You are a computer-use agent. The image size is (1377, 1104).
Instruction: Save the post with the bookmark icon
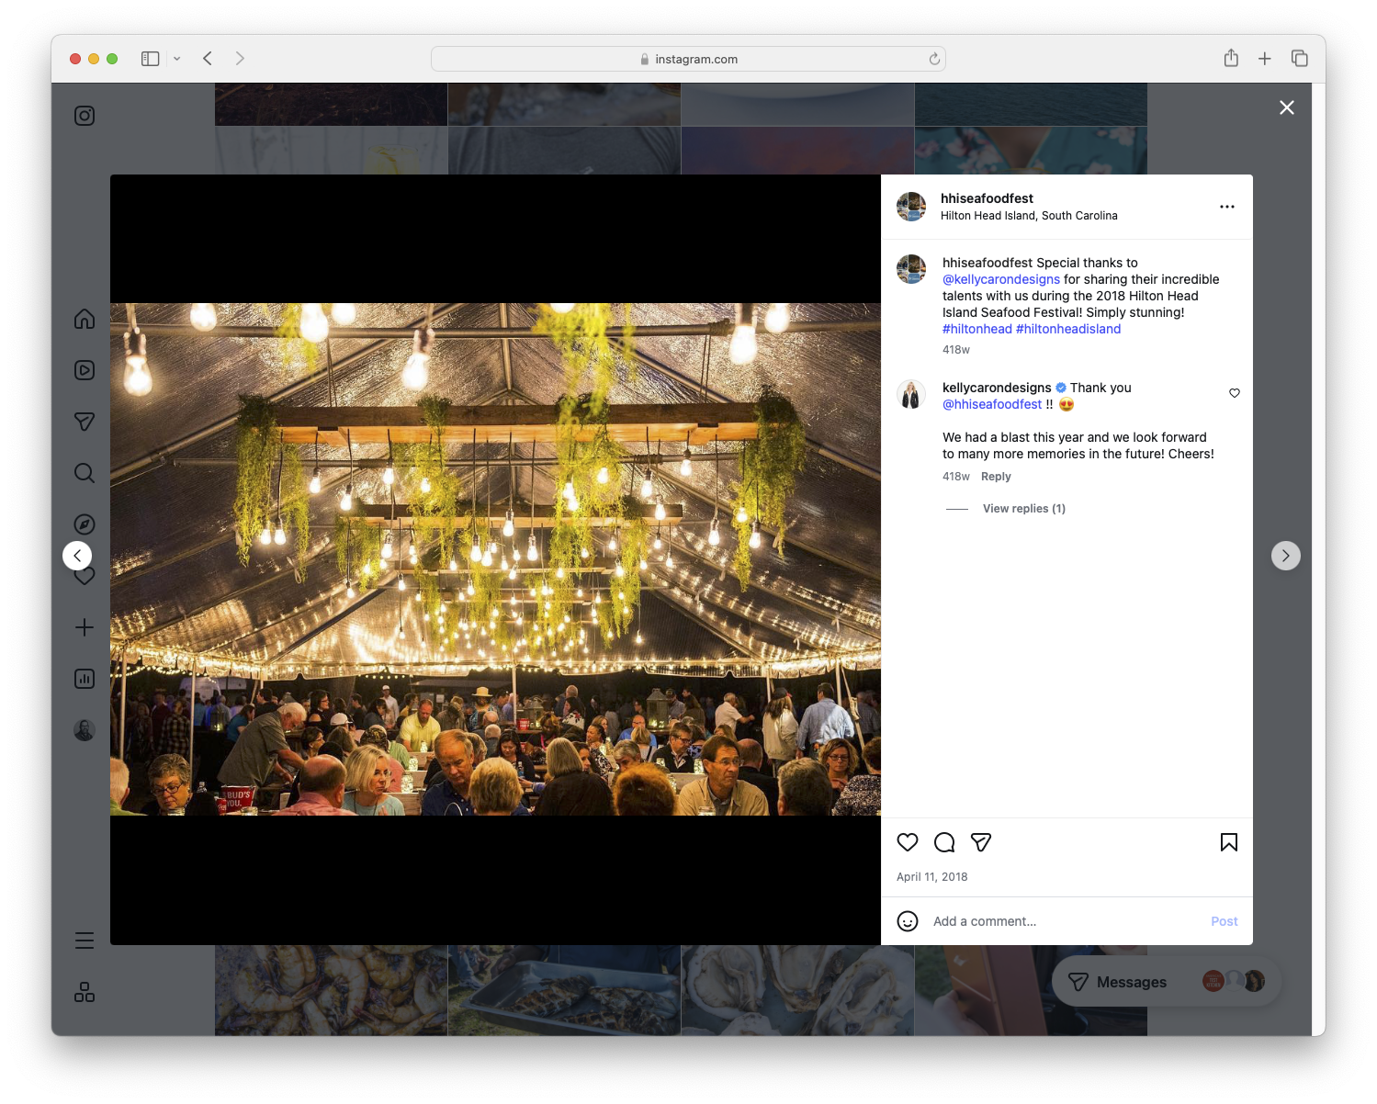pos(1228,842)
